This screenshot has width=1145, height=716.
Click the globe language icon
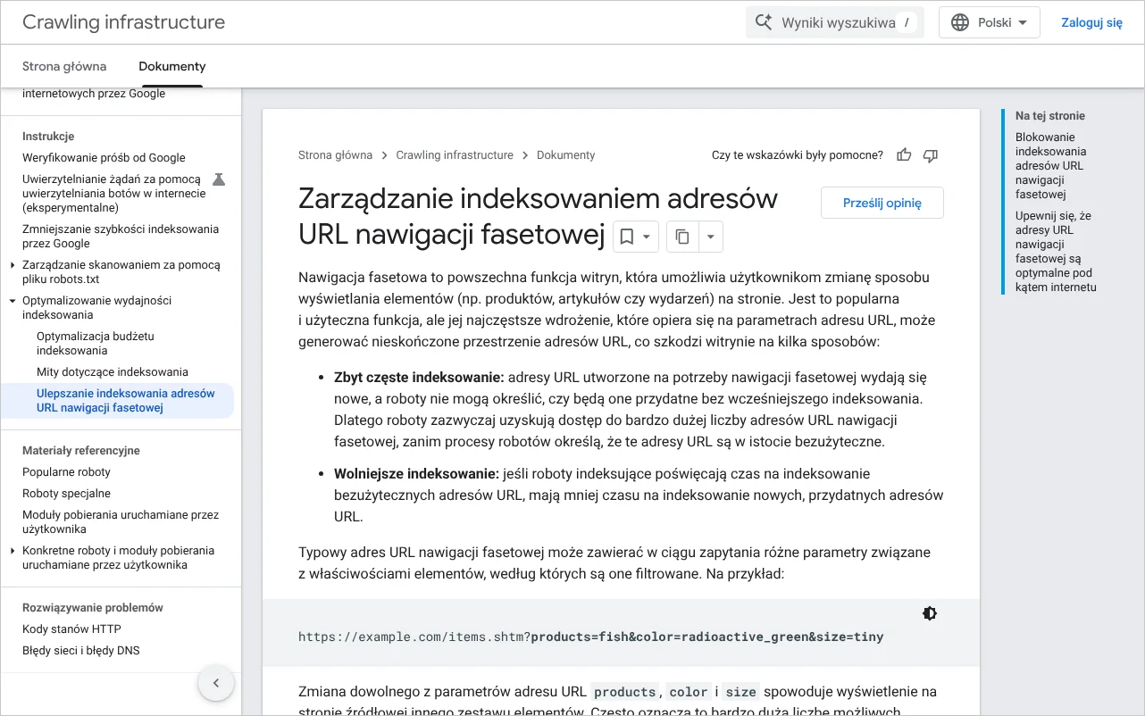coord(960,22)
